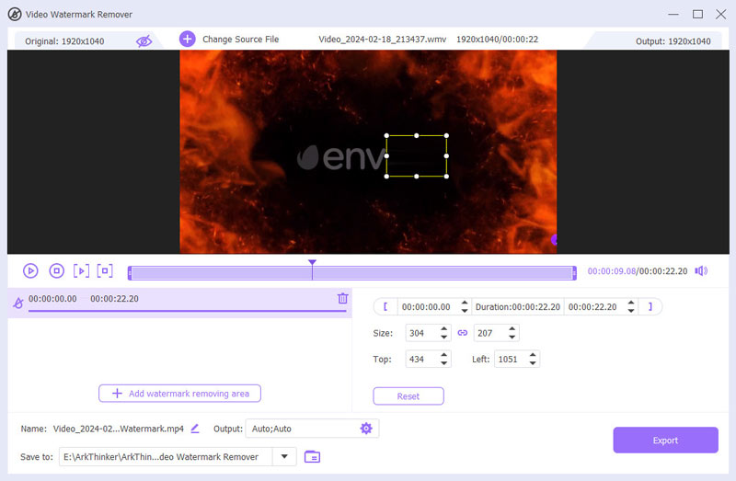Click the Original: 1920x1040 tab

coord(64,41)
